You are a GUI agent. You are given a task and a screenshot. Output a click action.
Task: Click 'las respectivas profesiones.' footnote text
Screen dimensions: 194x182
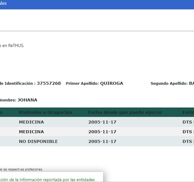click(x=23, y=169)
